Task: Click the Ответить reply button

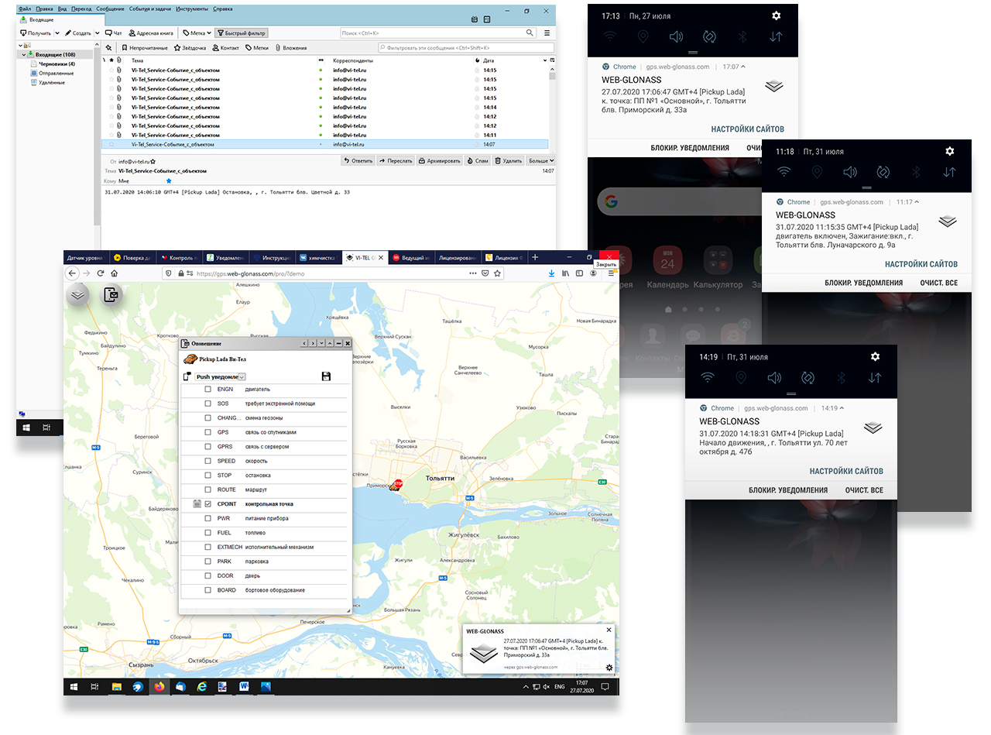Action: tap(358, 161)
